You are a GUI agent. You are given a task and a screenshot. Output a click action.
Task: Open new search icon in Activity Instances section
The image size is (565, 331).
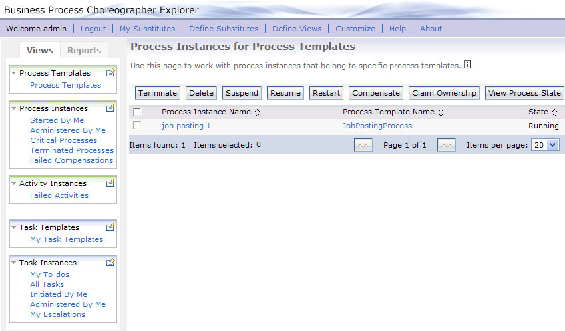click(x=110, y=183)
